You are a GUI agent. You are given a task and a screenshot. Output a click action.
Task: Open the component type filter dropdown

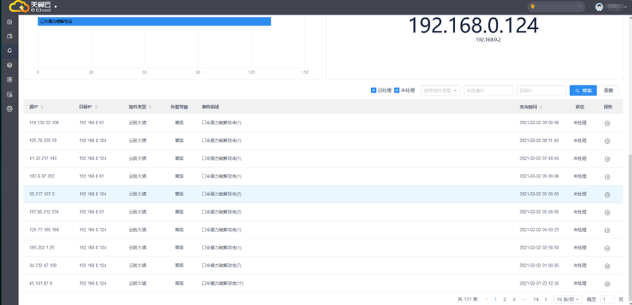[440, 90]
